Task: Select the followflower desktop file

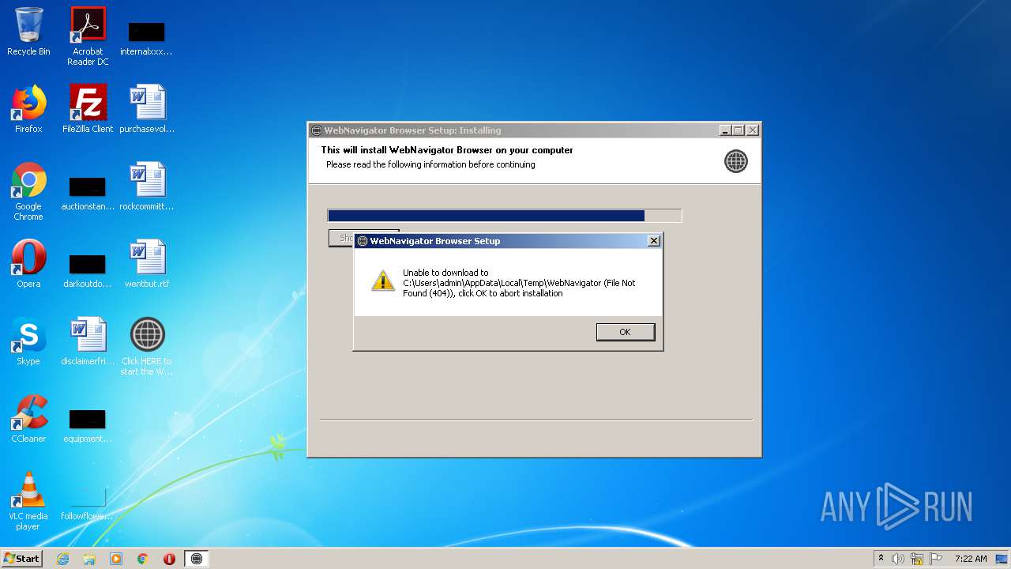Action: 88,503
